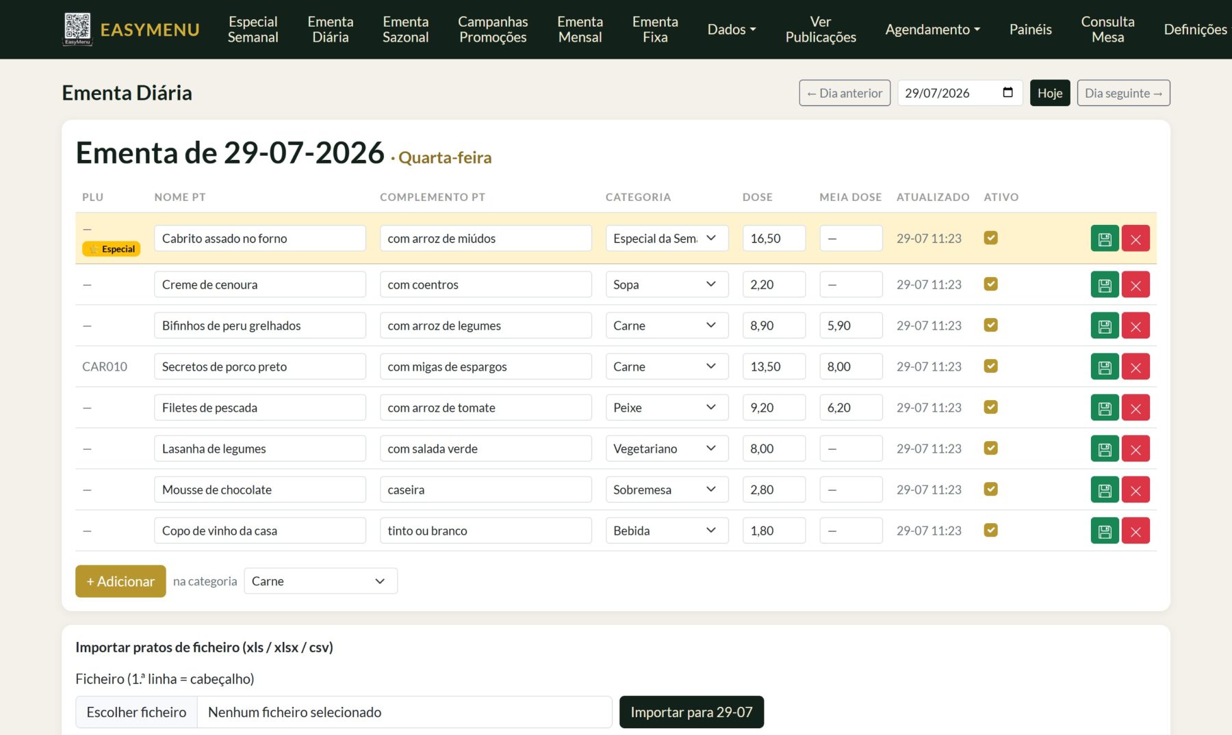Go to Dia anterior
This screenshot has height=735, width=1232.
[x=845, y=93]
